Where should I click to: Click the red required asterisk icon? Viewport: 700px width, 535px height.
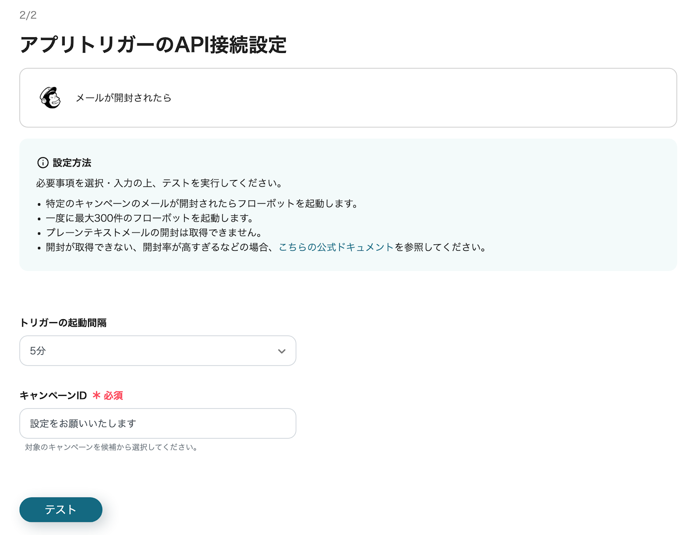[x=97, y=395]
